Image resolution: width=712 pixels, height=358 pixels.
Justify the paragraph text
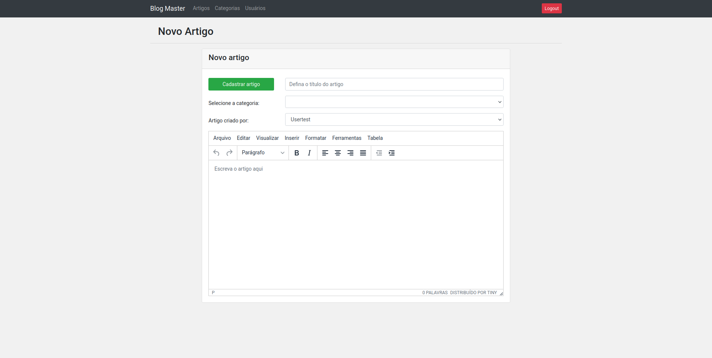click(x=363, y=152)
